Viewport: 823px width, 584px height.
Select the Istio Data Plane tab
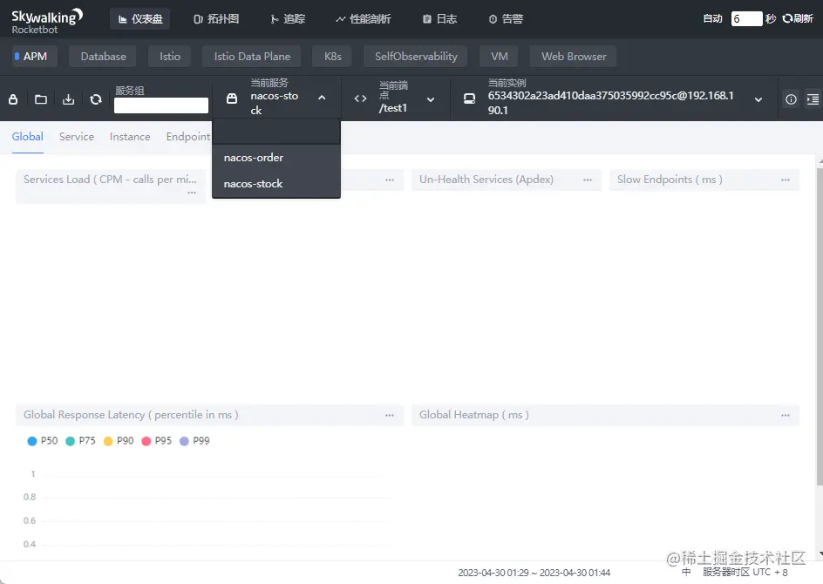[252, 56]
